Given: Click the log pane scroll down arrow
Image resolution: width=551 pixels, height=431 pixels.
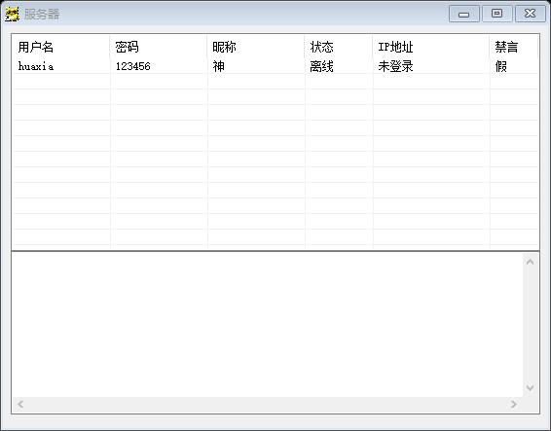Looking at the screenshot, I should click(531, 388).
